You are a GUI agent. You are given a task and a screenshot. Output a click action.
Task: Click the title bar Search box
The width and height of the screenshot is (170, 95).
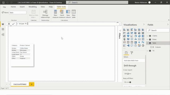click(x=97, y=2)
